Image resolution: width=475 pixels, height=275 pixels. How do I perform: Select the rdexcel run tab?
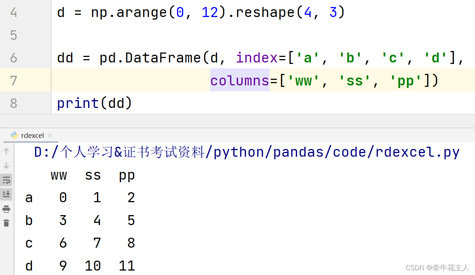31,136
